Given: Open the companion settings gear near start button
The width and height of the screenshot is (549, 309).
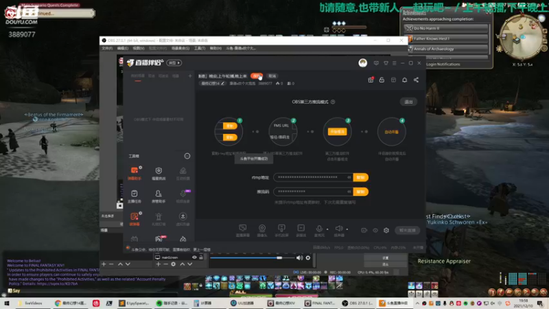Looking at the screenshot, I should click(x=386, y=231).
